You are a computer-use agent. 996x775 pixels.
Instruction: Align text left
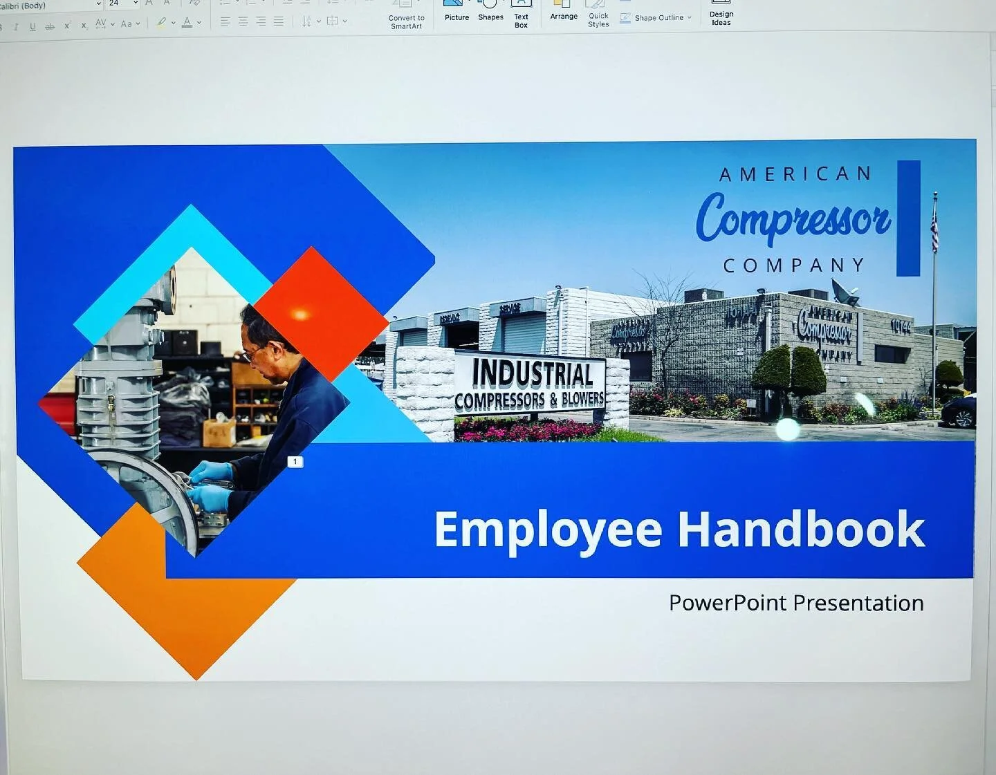click(225, 21)
